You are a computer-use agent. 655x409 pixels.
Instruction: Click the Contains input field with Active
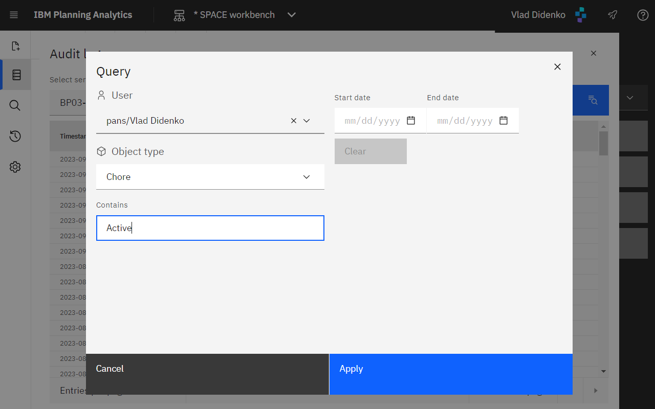click(210, 228)
